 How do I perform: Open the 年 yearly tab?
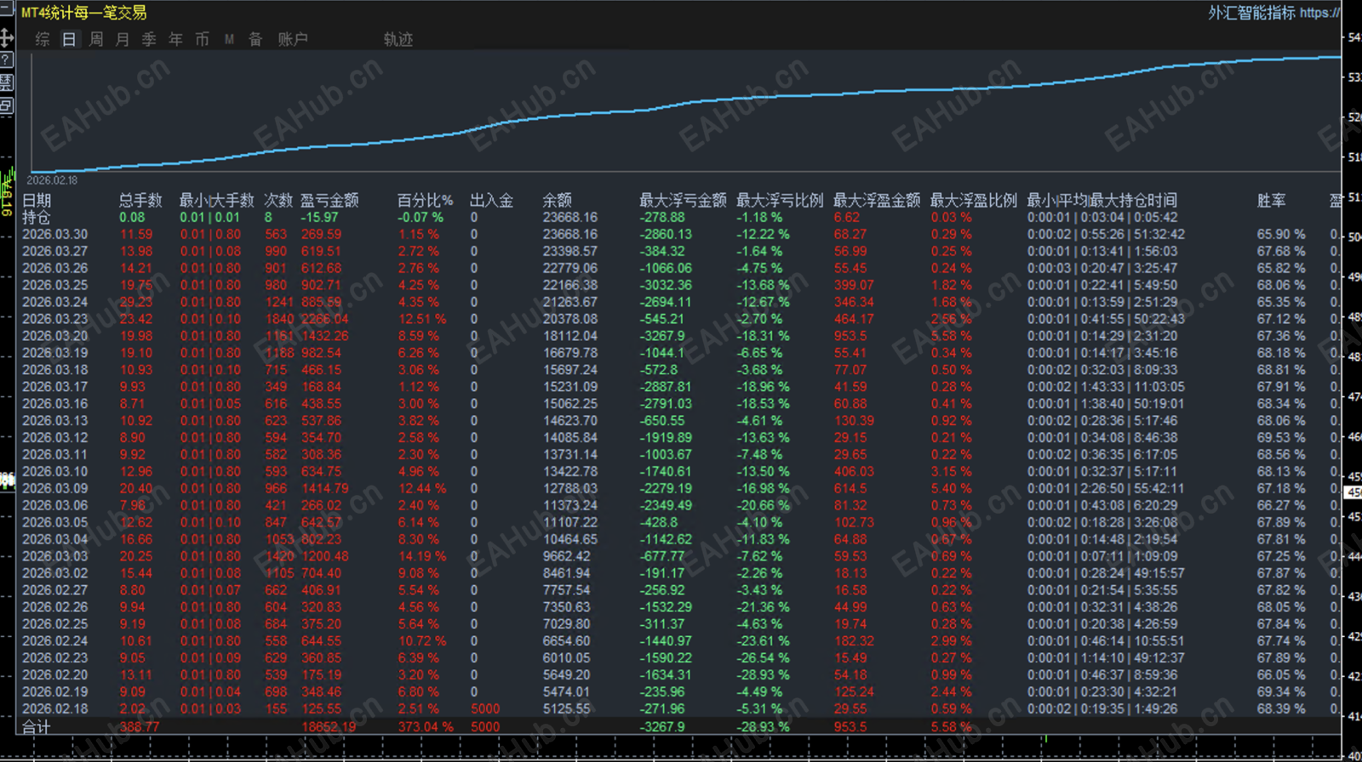click(175, 39)
